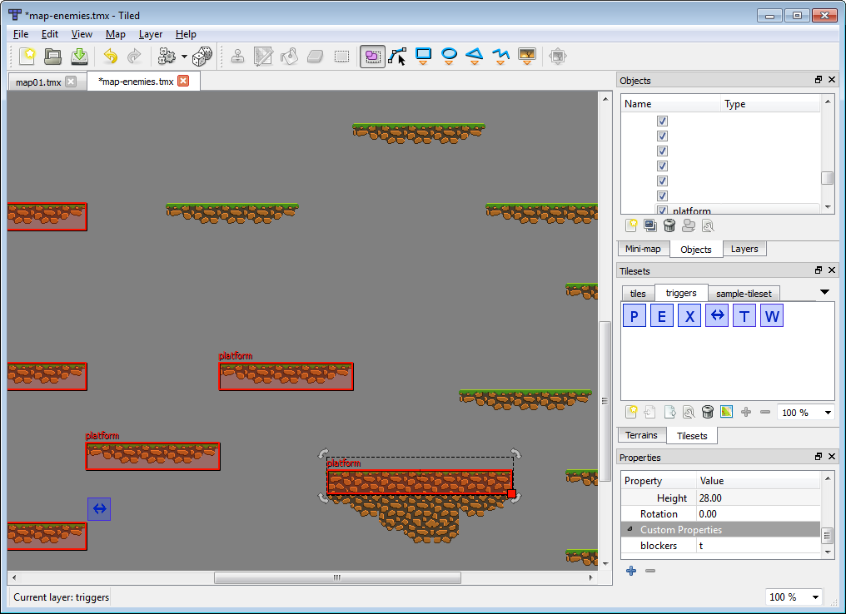Select the Select Objects tool

click(x=373, y=56)
